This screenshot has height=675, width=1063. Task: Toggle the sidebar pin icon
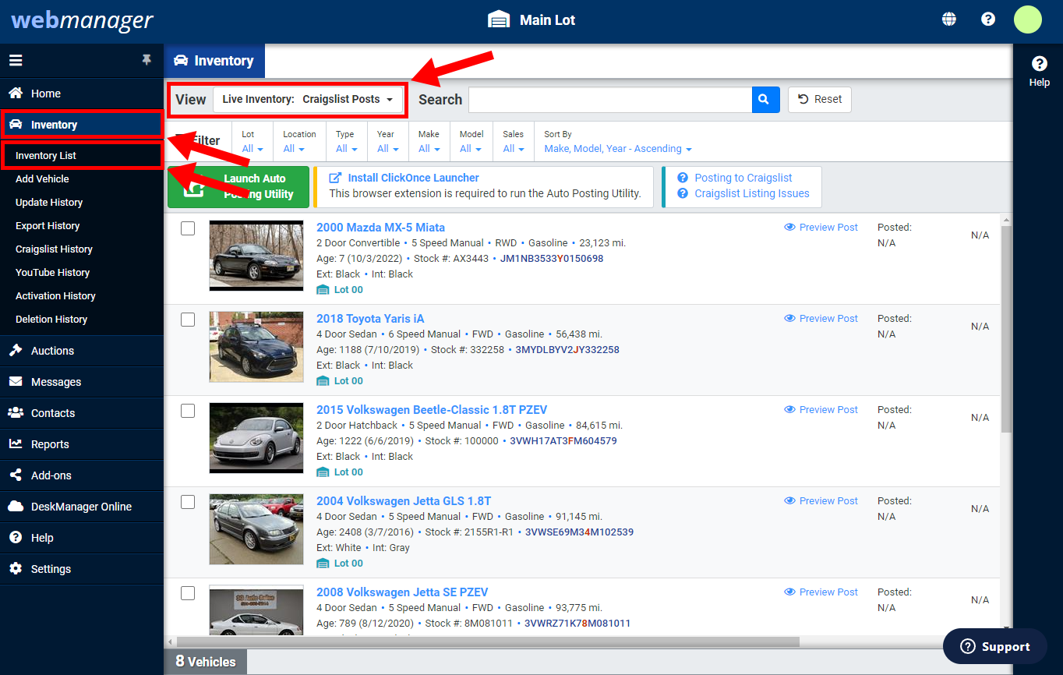coord(147,60)
